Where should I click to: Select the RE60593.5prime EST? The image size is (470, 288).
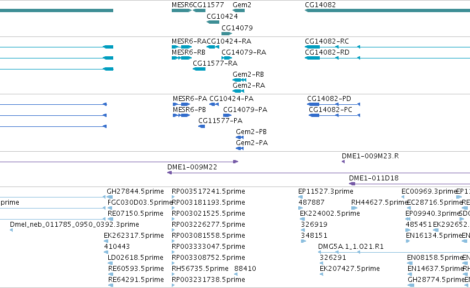(110, 275)
